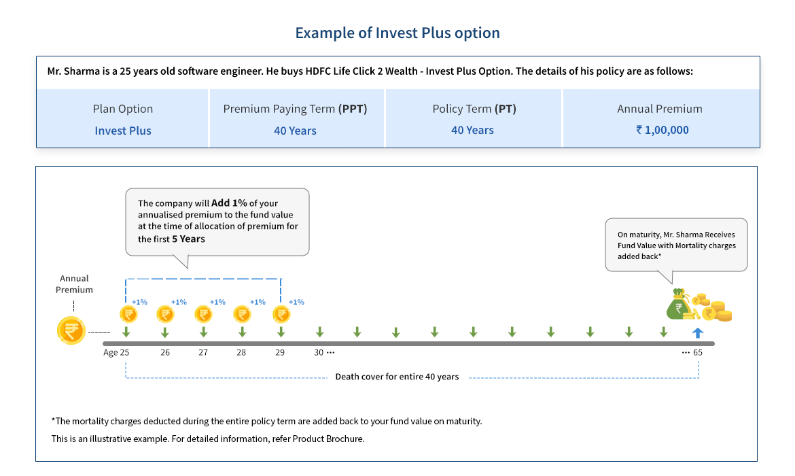Click the '65' age timeline label

[697, 353]
